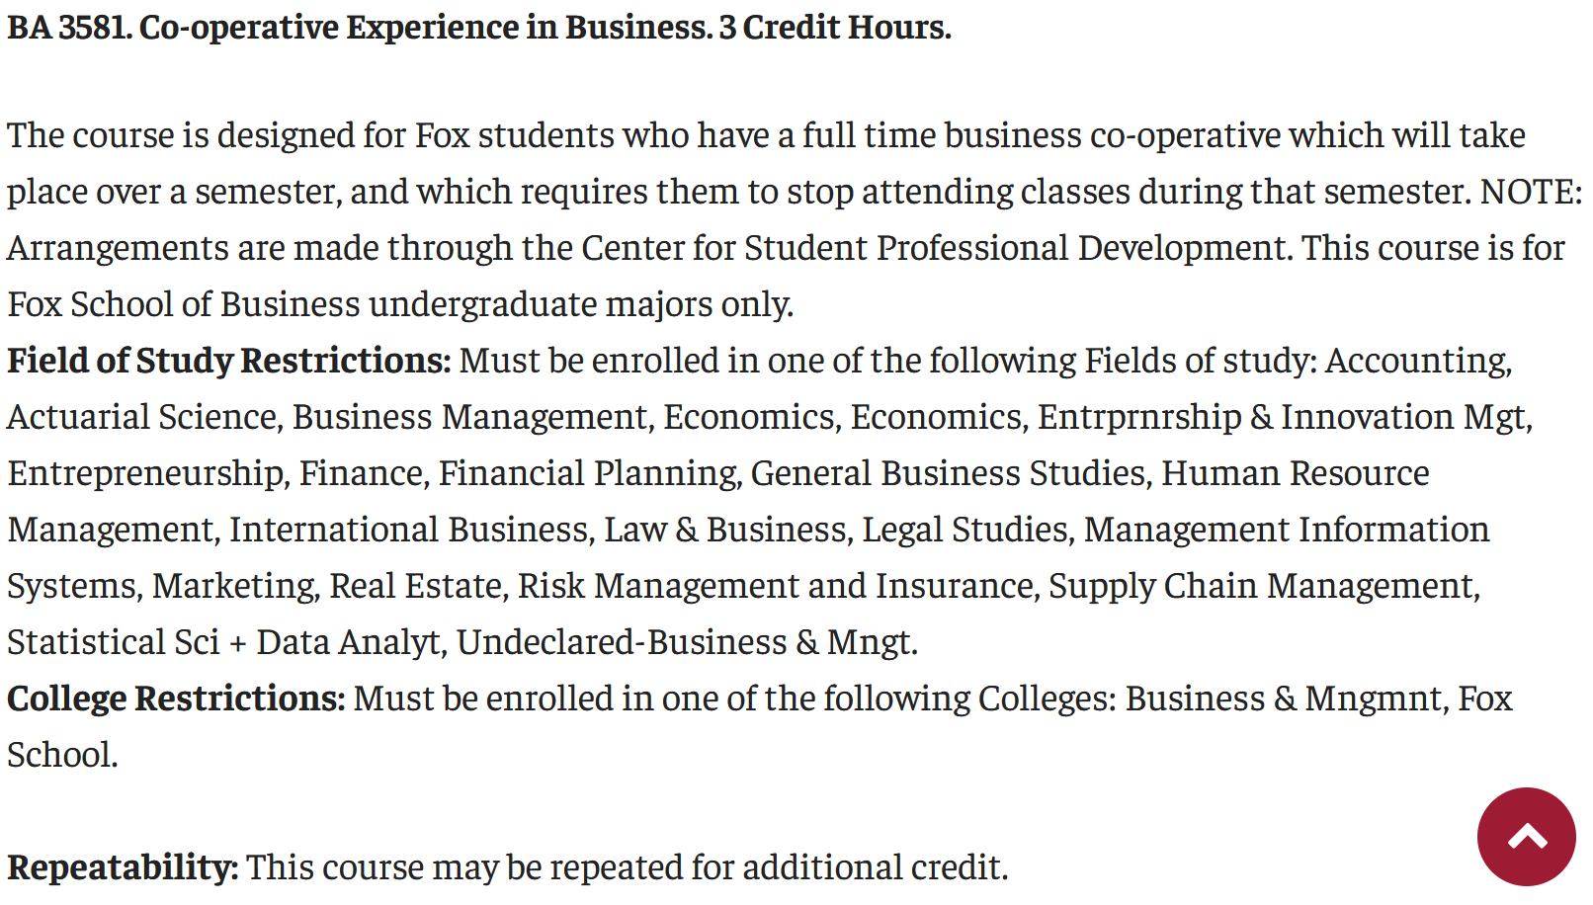Click 'Entrprnrship & Innovation Mgt' text

click(1283, 417)
